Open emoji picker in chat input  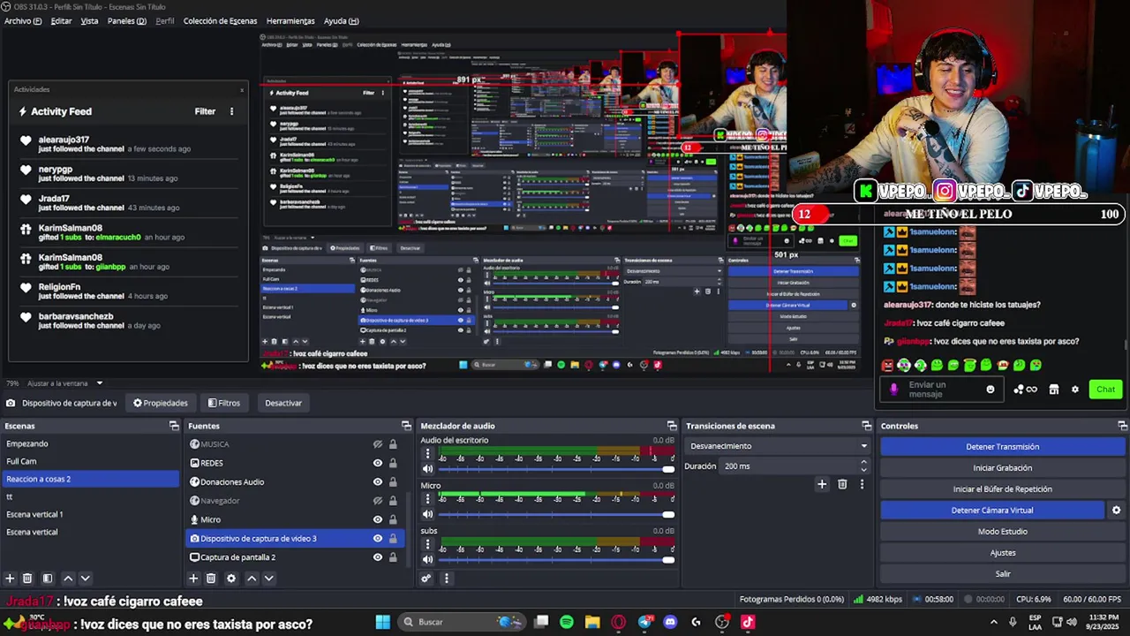pyautogui.click(x=991, y=390)
